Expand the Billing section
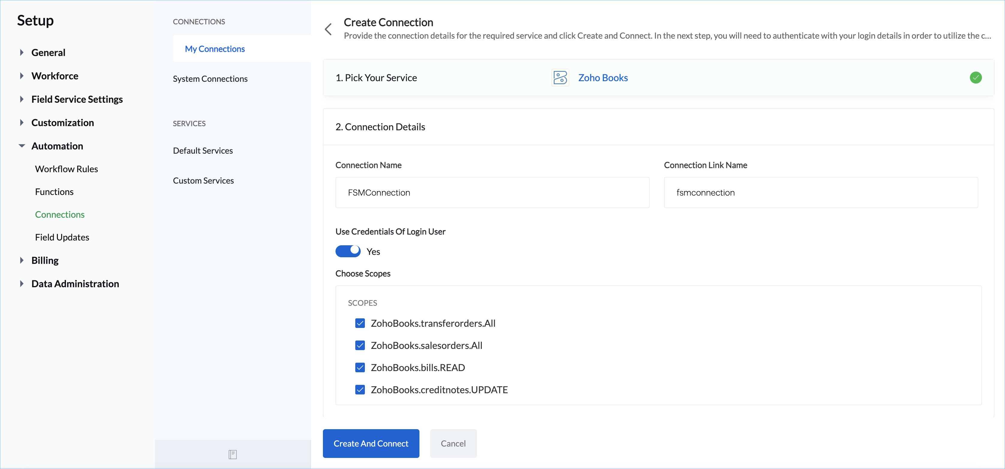The width and height of the screenshot is (1005, 469). pos(22,261)
